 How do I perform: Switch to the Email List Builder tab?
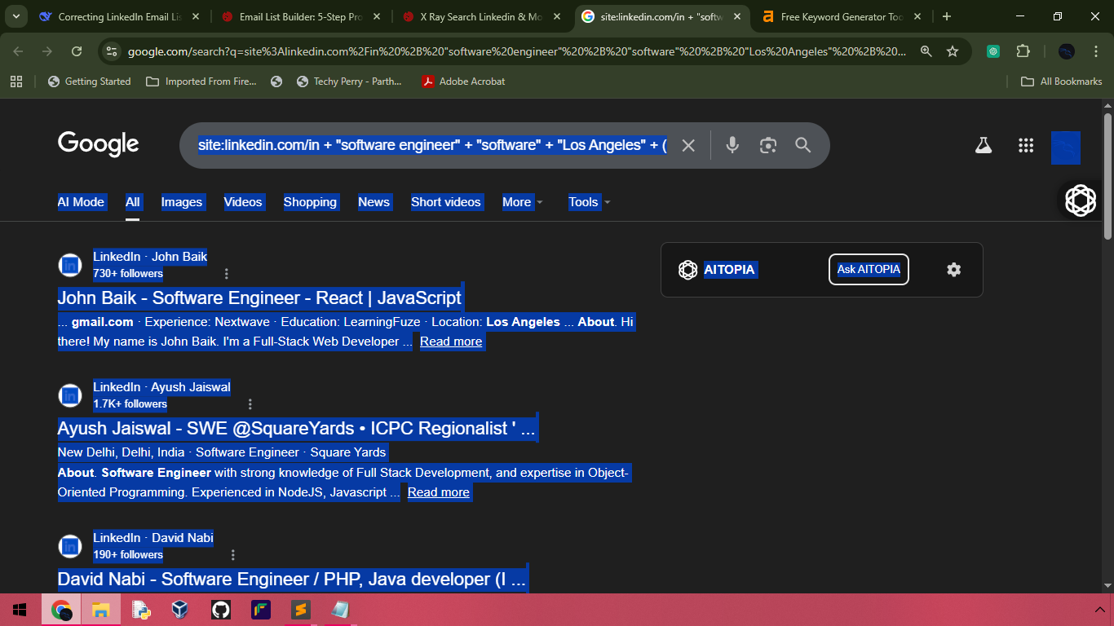point(298,16)
